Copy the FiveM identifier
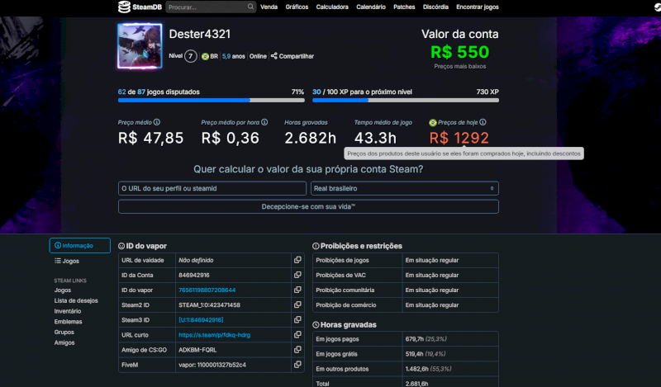Image resolution: width=661 pixels, height=387 pixels. point(297,365)
